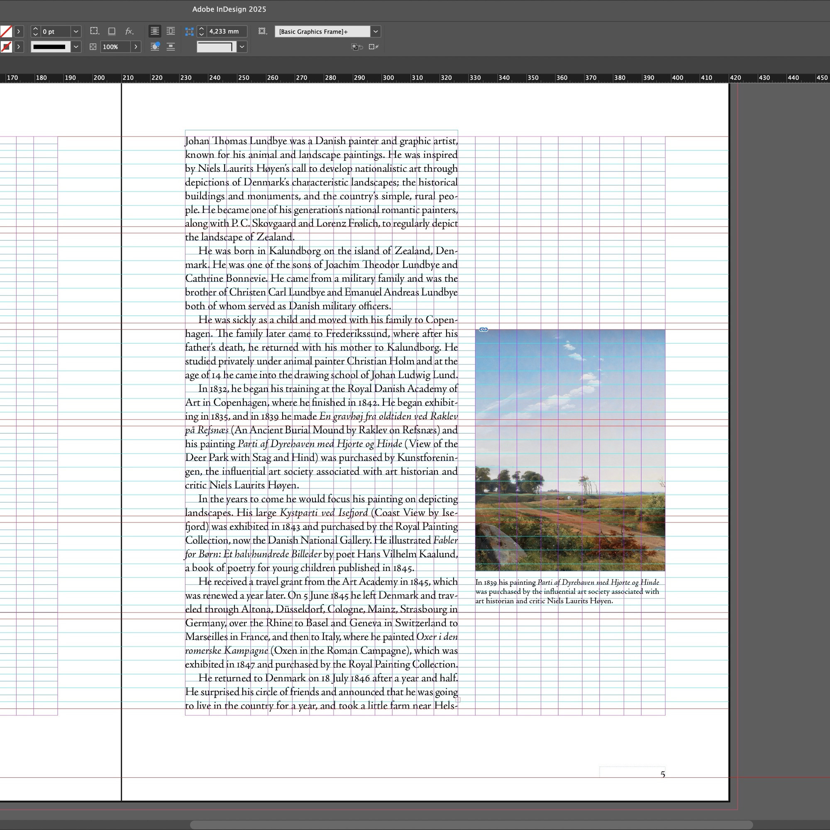Viewport: 830px width, 830px height.
Task: Click the opacity checkerboard icon
Action: click(93, 47)
